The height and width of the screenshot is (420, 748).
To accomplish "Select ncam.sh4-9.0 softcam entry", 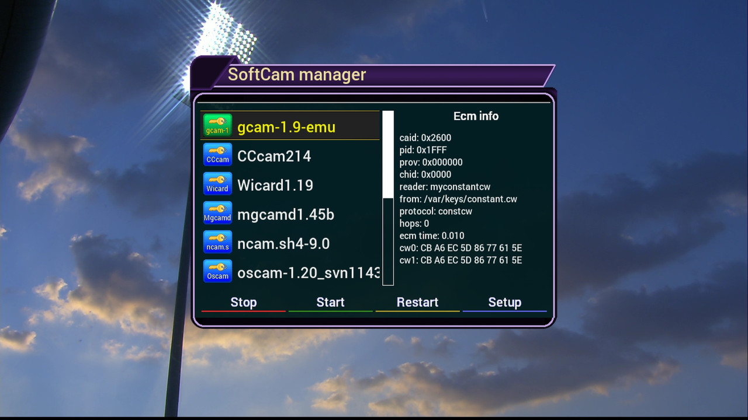I will pyautogui.click(x=290, y=242).
